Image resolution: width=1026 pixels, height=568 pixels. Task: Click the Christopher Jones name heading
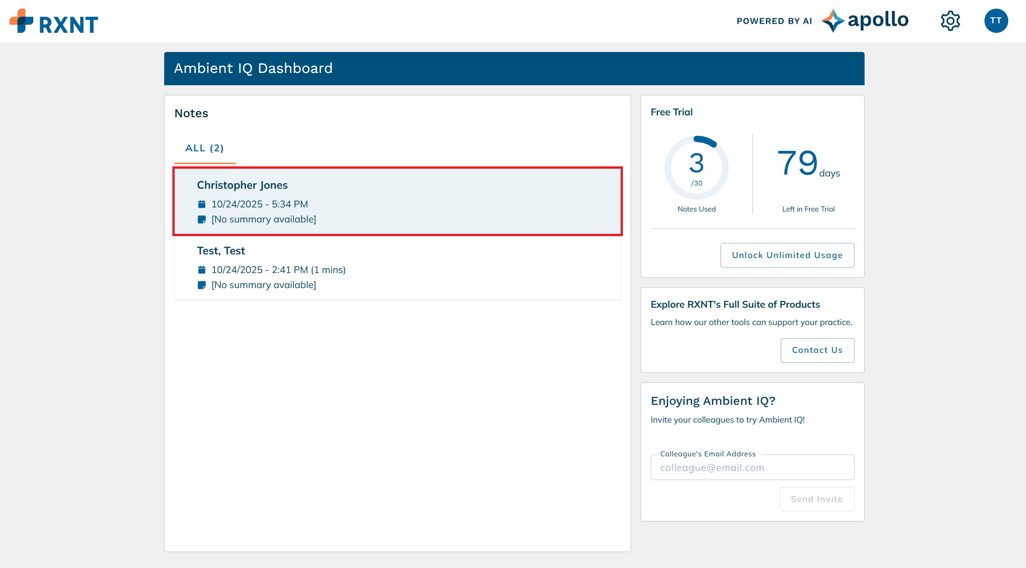242,185
